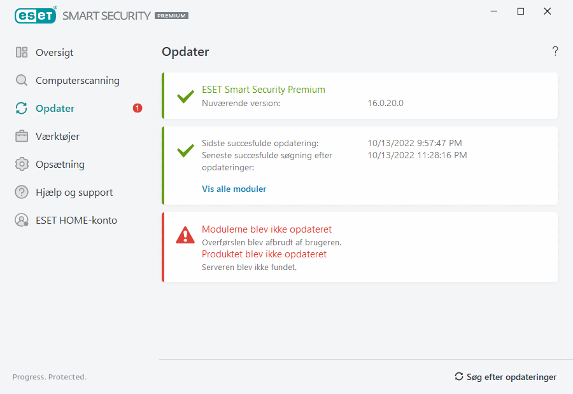Click the Computerscanning magnifier icon
The image size is (573, 394).
pos(22,81)
